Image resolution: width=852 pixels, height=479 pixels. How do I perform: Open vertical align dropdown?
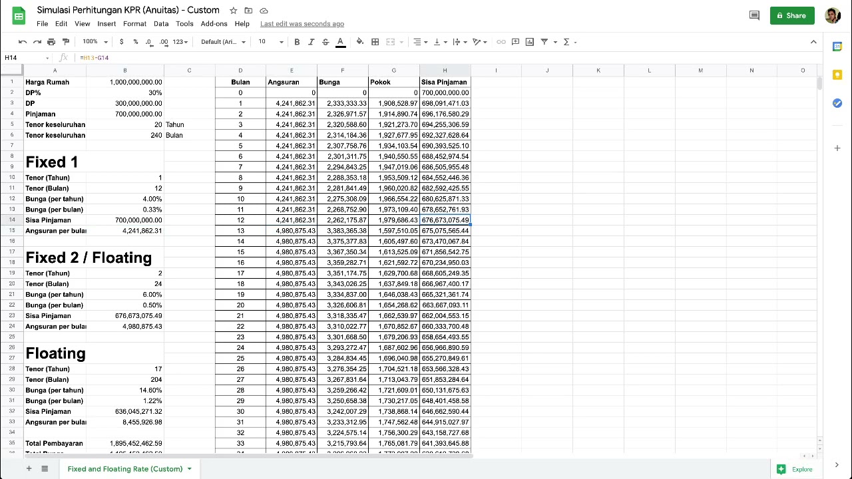[x=439, y=42]
